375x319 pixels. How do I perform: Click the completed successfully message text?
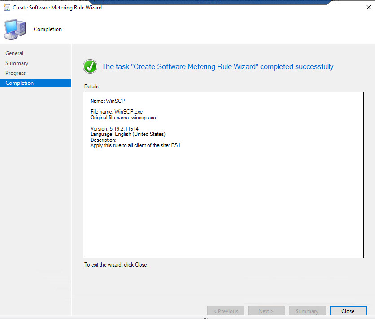pos(218,67)
